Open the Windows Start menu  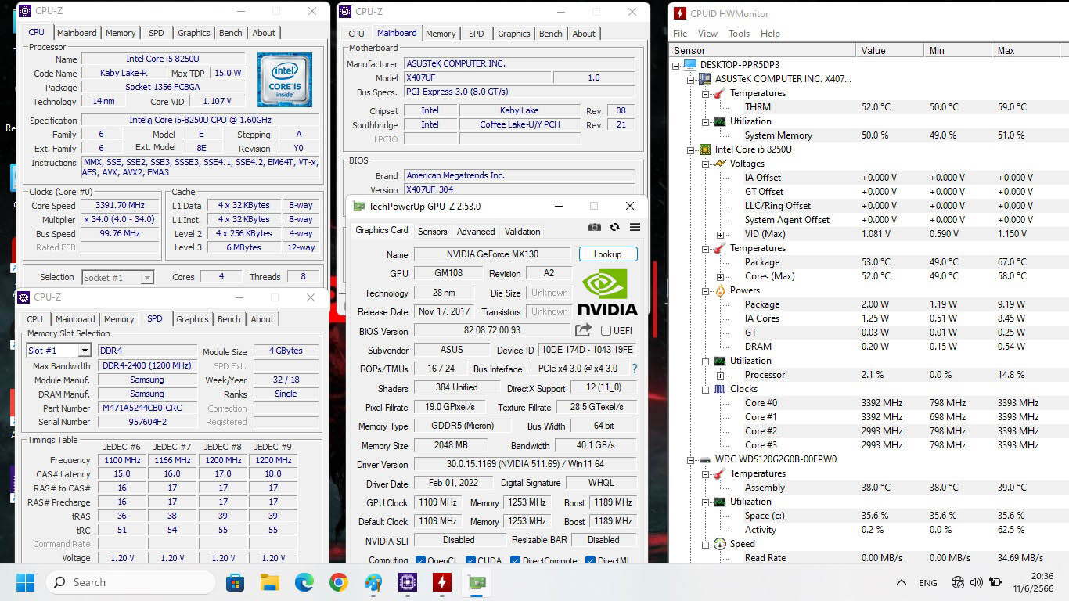point(25,582)
